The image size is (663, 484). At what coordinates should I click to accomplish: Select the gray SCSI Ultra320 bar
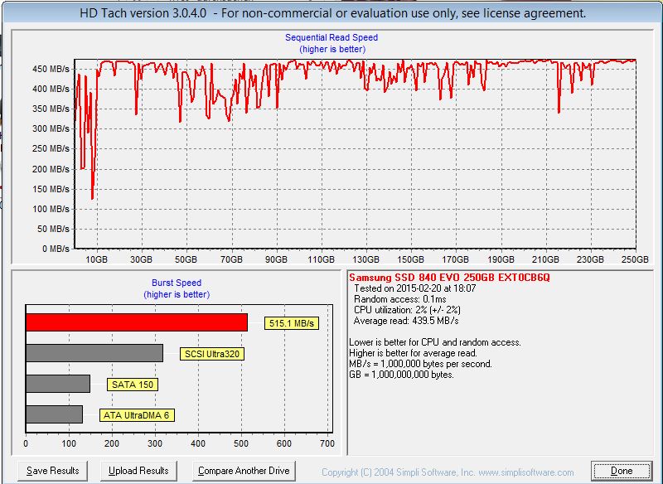94,353
